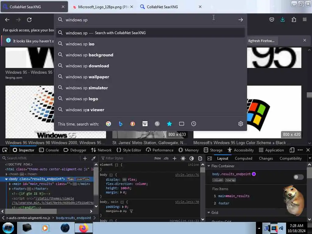Viewport: 312px width, 234px height.
Task: Open the Downloads panel icon
Action: 282,19
